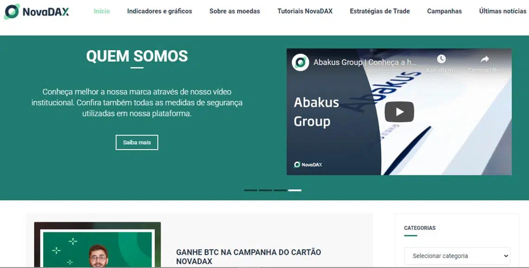
Task: Click the Saiba mais button
Action: (x=137, y=143)
